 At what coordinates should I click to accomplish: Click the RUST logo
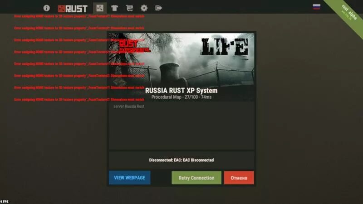point(73,9)
